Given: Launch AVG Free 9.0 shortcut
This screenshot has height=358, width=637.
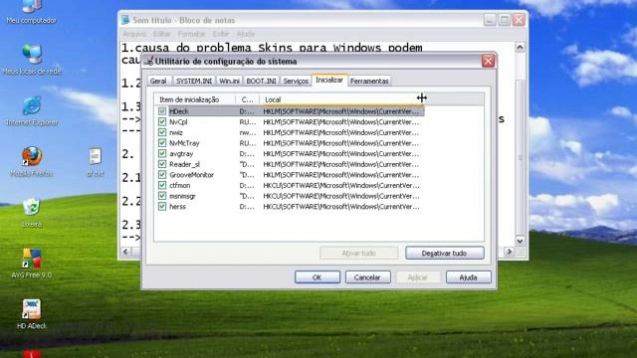Looking at the screenshot, I should tap(32, 263).
